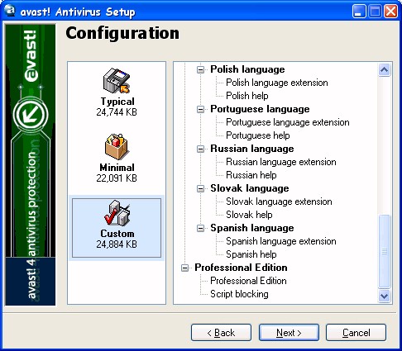Select 'Portuguese help' item
Viewport: 402px width, 351px height.
(x=258, y=135)
